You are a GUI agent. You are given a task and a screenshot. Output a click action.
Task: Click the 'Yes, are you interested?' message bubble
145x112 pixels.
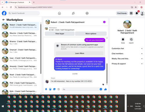pos(95,40)
